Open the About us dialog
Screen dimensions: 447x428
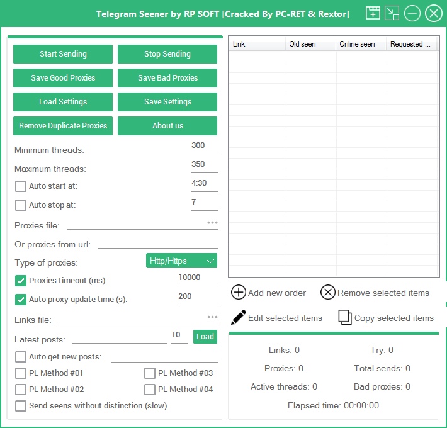[x=167, y=126]
